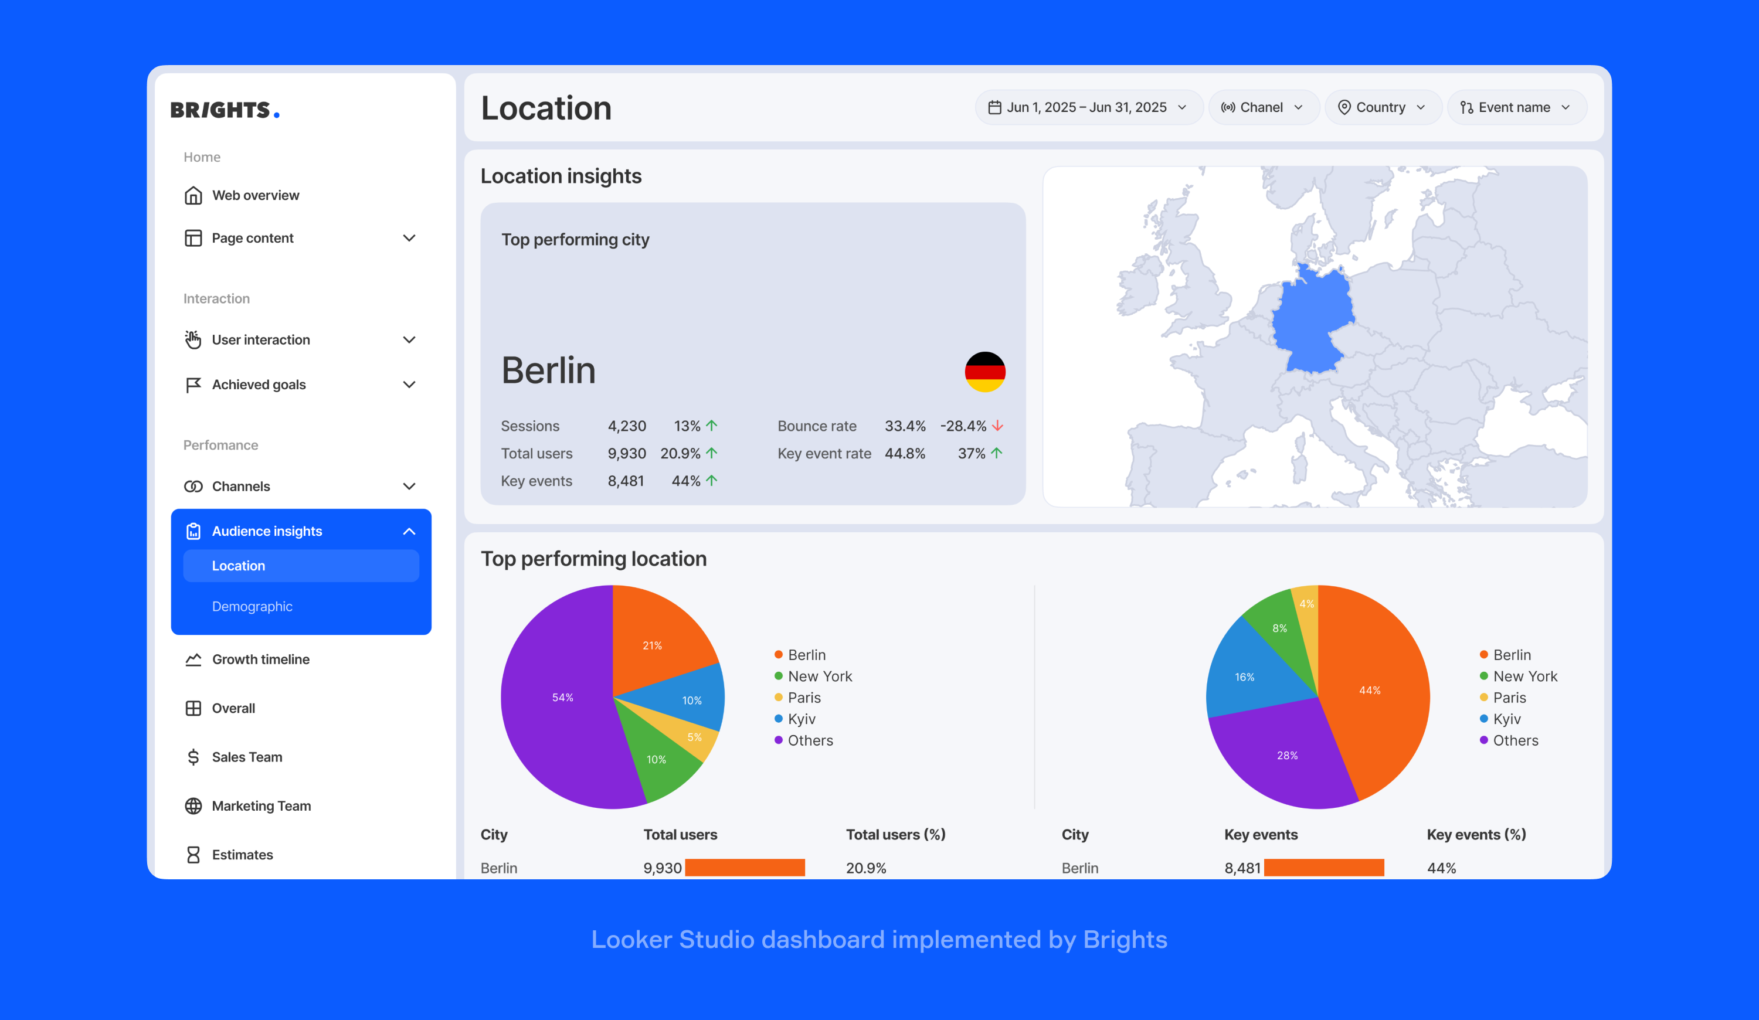The image size is (1759, 1020).
Task: Click the Audience insights clipboard icon
Action: tap(193, 531)
